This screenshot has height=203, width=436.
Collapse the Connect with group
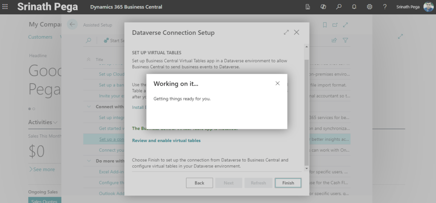(x=89, y=107)
